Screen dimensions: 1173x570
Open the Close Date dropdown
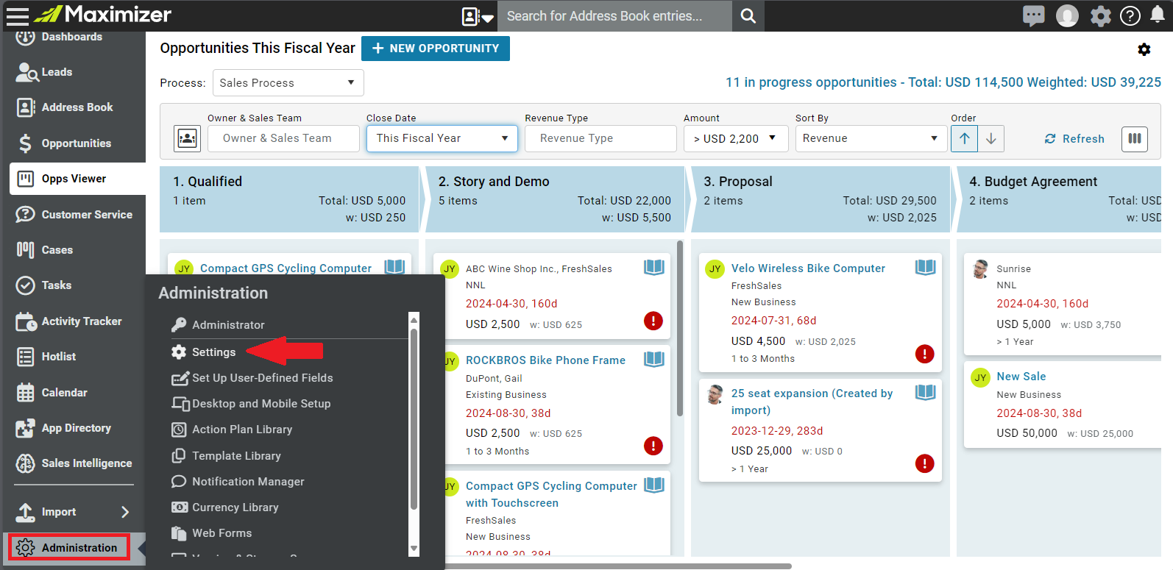click(442, 138)
